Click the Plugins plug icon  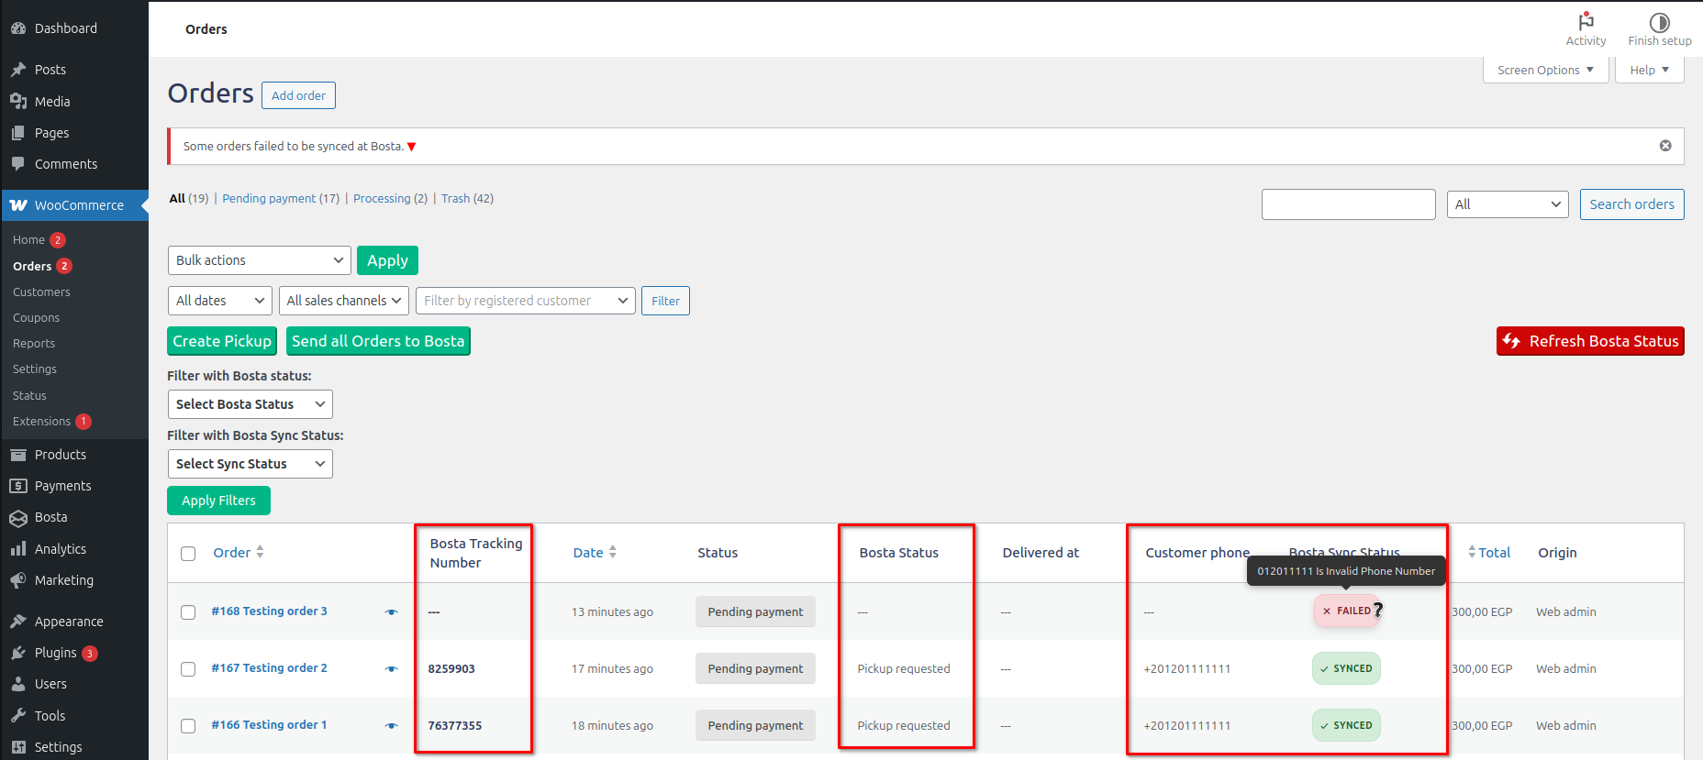[x=18, y=653]
